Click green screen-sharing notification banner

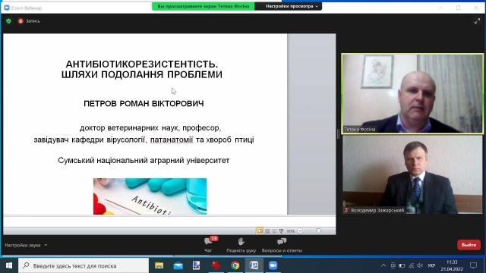coord(204,6)
